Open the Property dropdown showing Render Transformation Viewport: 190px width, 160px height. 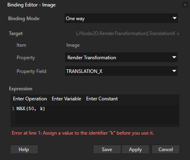pos(121,57)
